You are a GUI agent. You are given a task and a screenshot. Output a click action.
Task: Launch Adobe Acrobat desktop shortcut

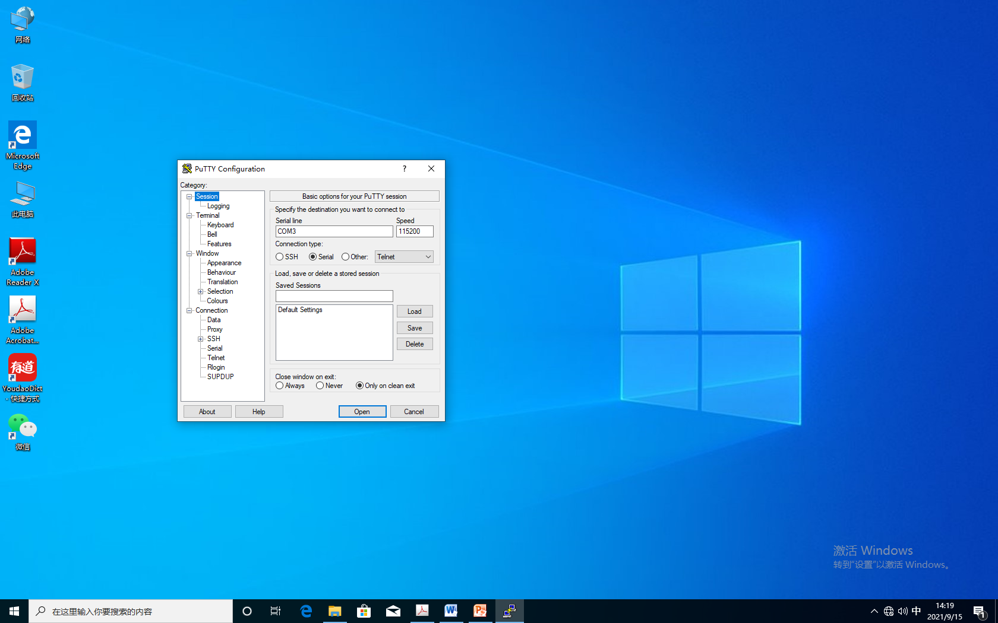coord(23,320)
